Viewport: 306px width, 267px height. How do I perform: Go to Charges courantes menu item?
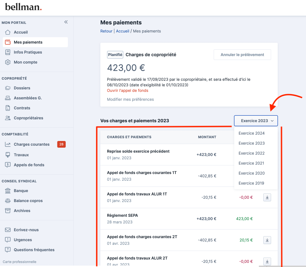point(32,144)
